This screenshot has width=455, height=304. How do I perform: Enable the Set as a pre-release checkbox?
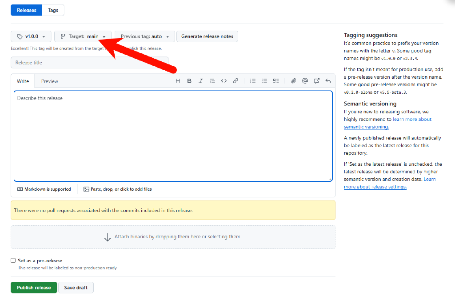pos(13,260)
